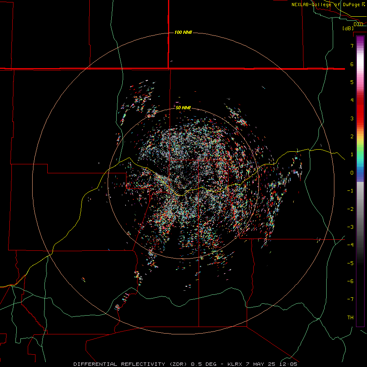
Task: Click the '-5' value on the color scale
Action: [350, 263]
